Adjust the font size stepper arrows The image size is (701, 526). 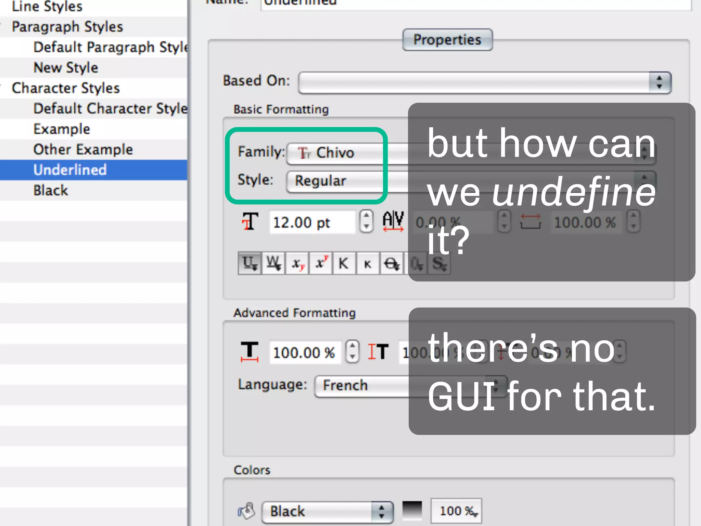366,221
